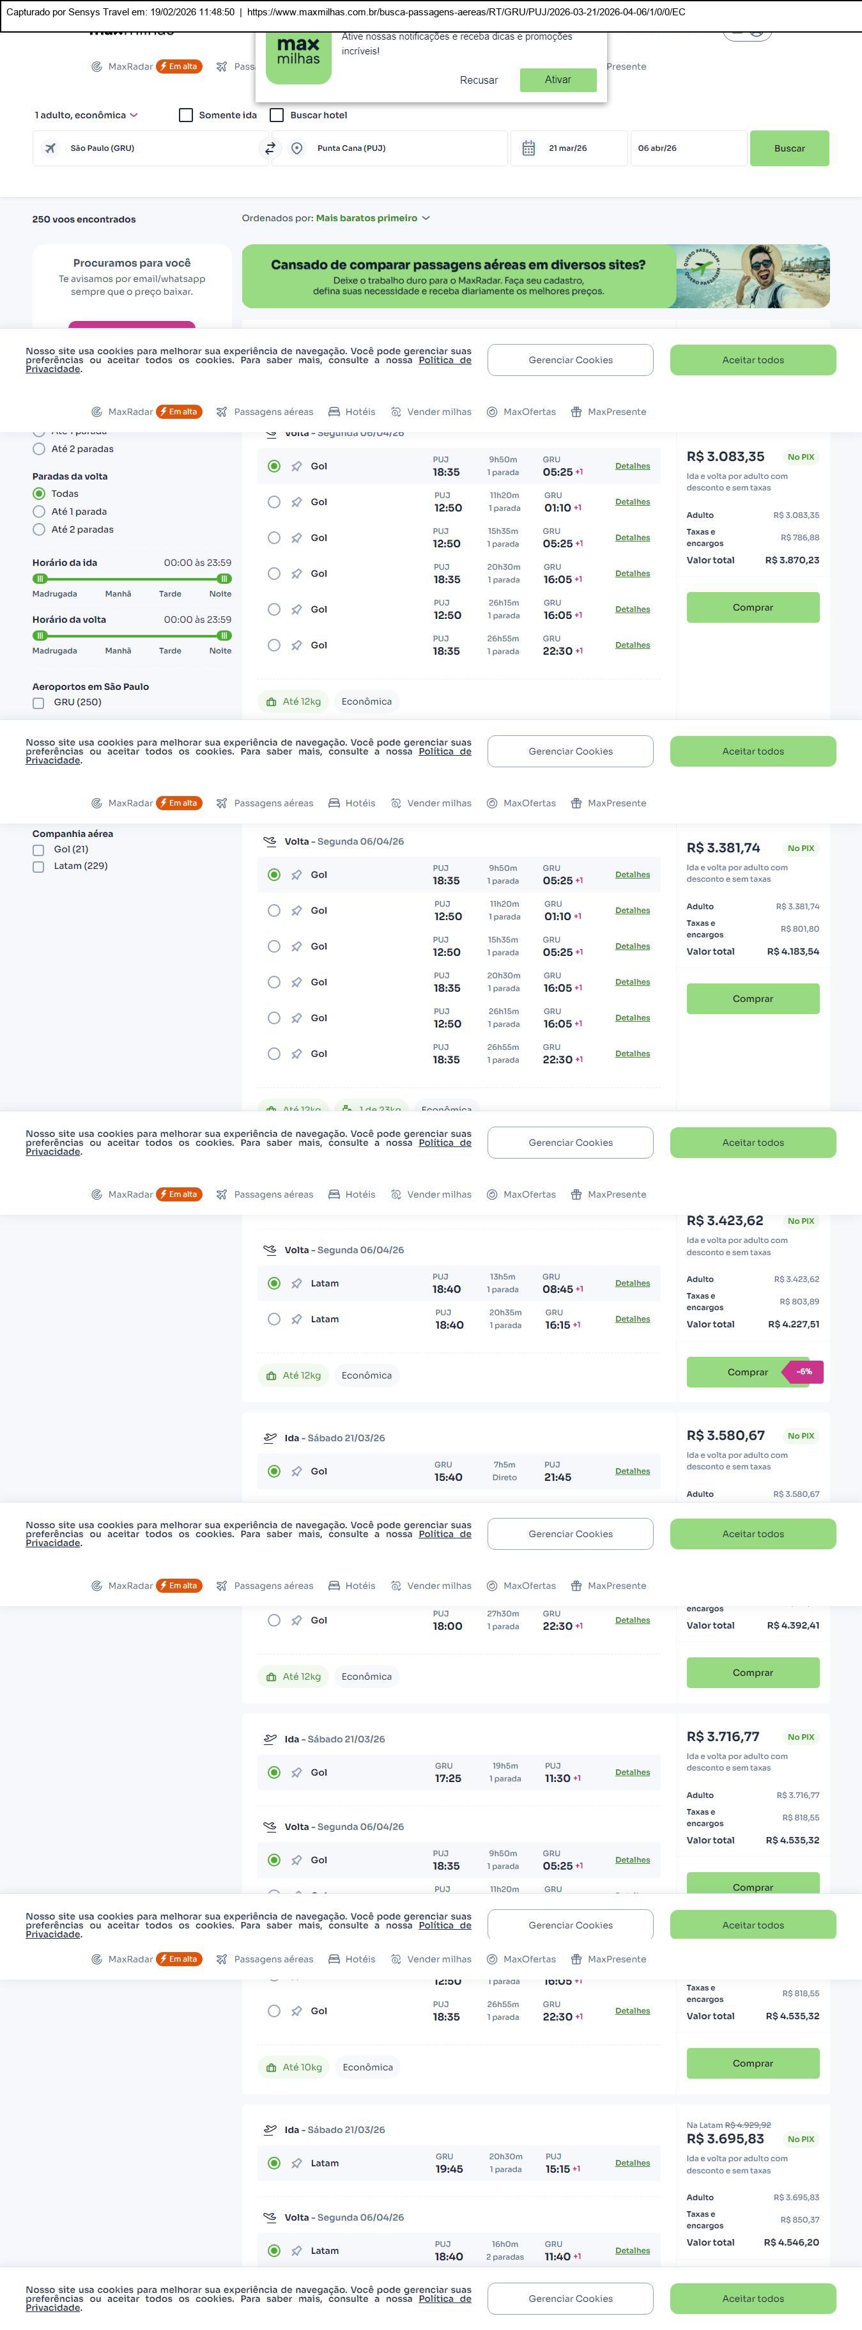Click the airplane icon in São Paulo field

[50, 148]
